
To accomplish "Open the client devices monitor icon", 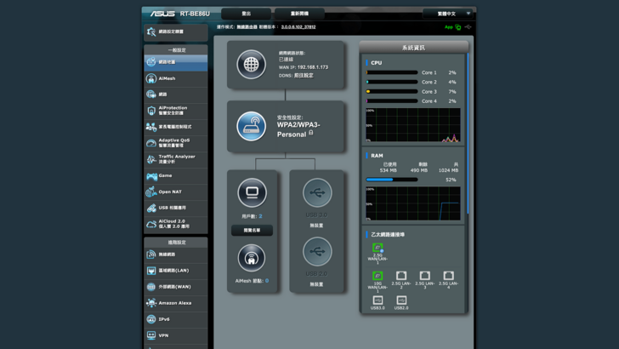I will coord(252,193).
